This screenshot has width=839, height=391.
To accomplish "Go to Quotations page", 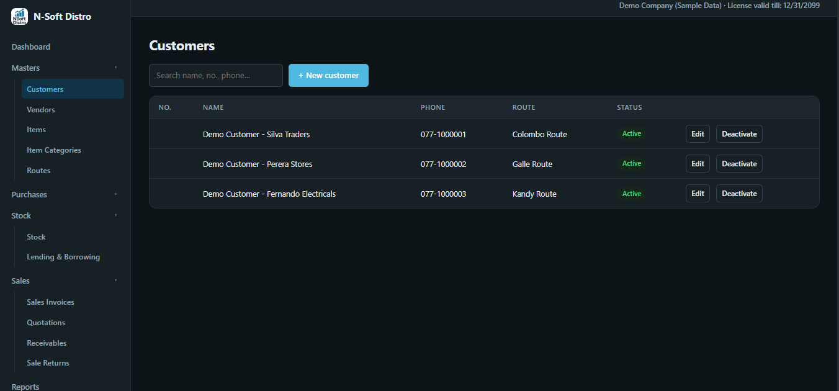I will pos(73,323).
